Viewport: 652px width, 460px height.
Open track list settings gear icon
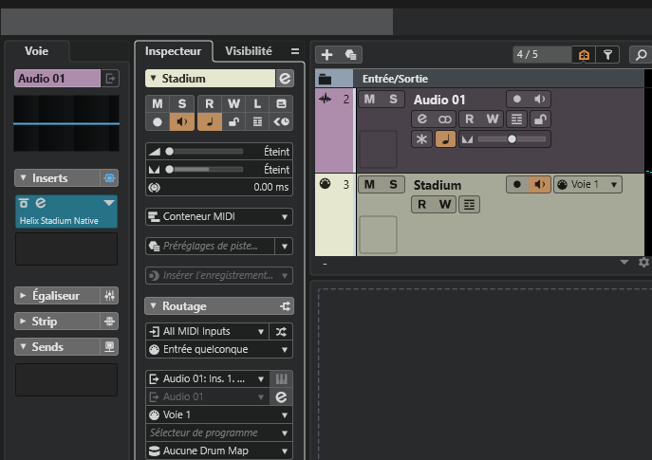pos(643,262)
